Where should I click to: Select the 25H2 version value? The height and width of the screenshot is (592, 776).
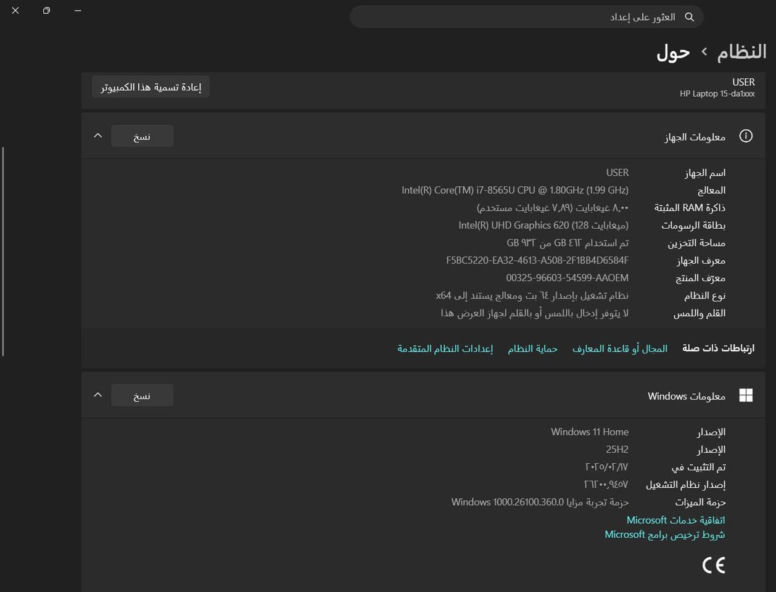[617, 450]
